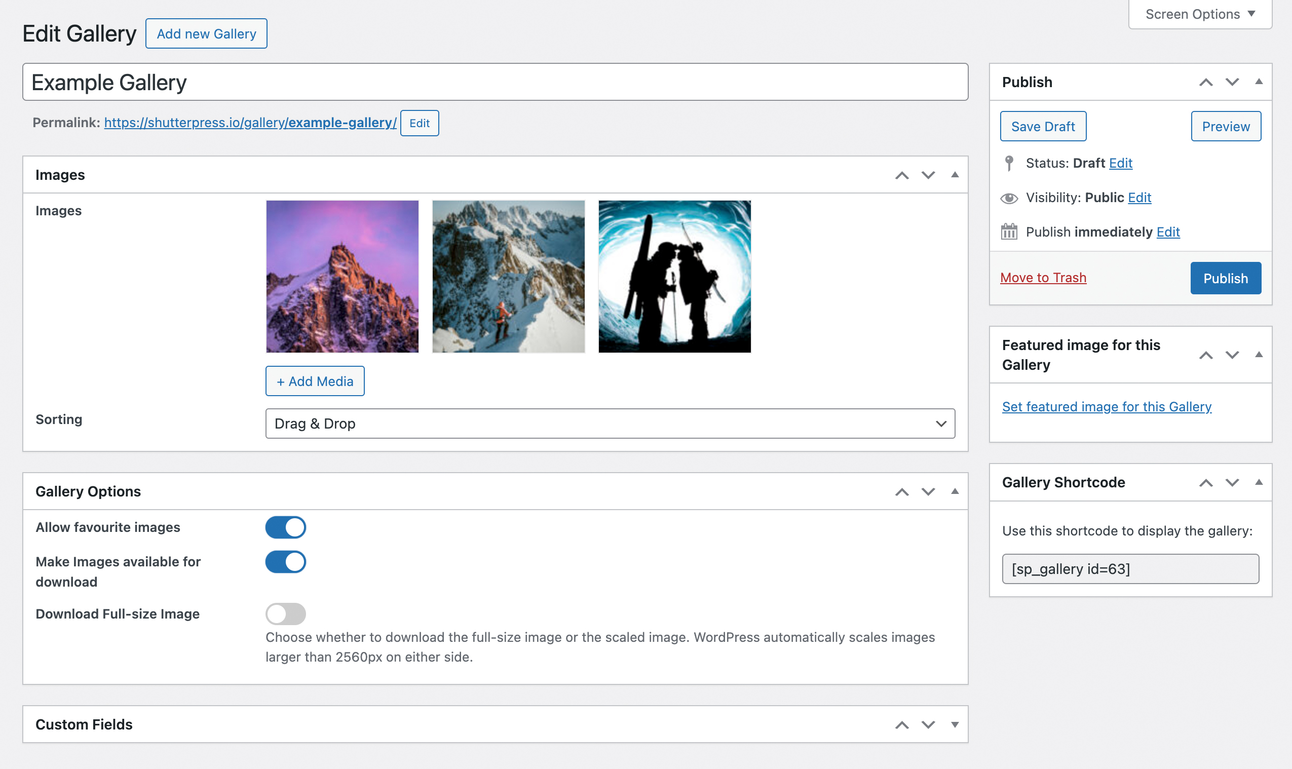Move the Gallery Shortcode panel down with its arrow
This screenshot has height=769, width=1292.
click(1231, 482)
